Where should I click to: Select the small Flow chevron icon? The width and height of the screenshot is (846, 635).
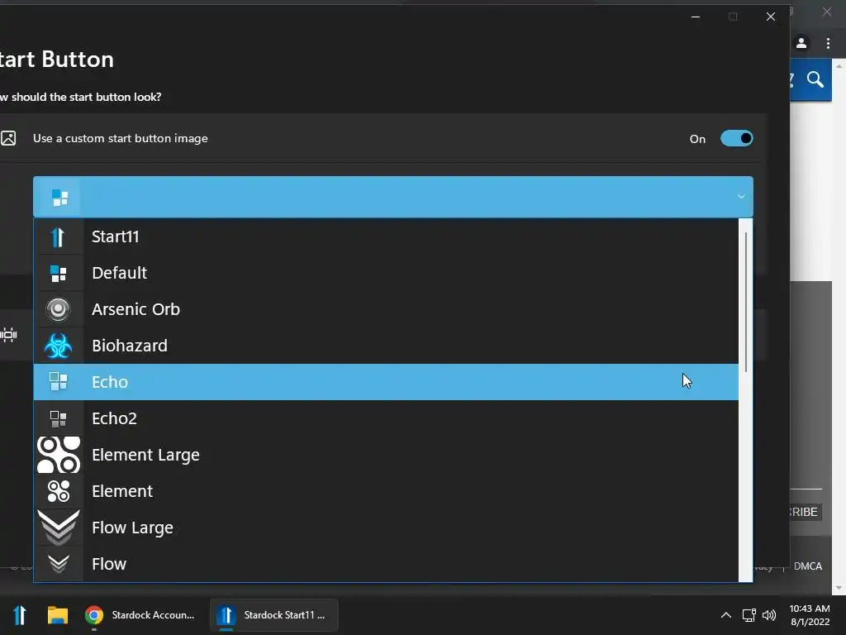[59, 564]
